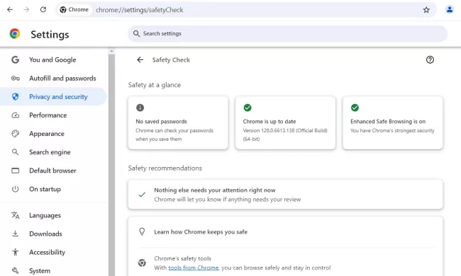
Task: Click the Safety at a glance heading
Action: 155,85
